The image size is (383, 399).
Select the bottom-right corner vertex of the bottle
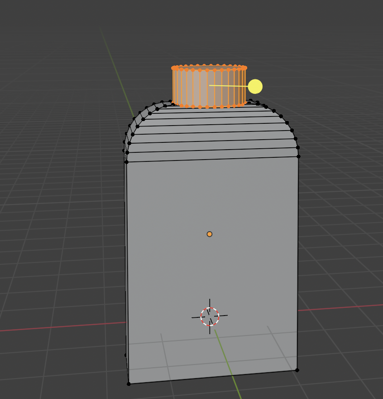pyautogui.click(x=297, y=370)
